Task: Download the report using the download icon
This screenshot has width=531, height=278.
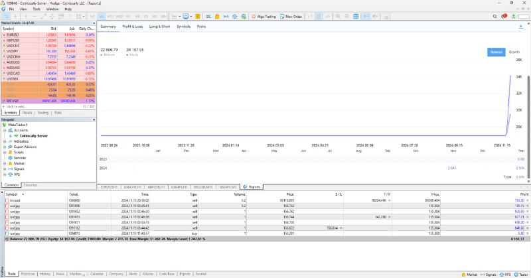Action: [x=521, y=27]
